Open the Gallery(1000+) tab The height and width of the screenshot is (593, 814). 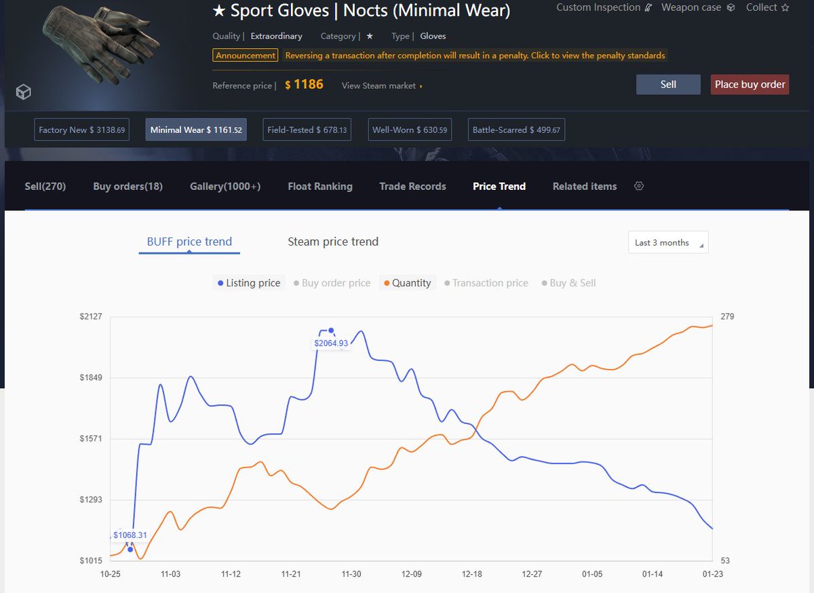point(225,186)
